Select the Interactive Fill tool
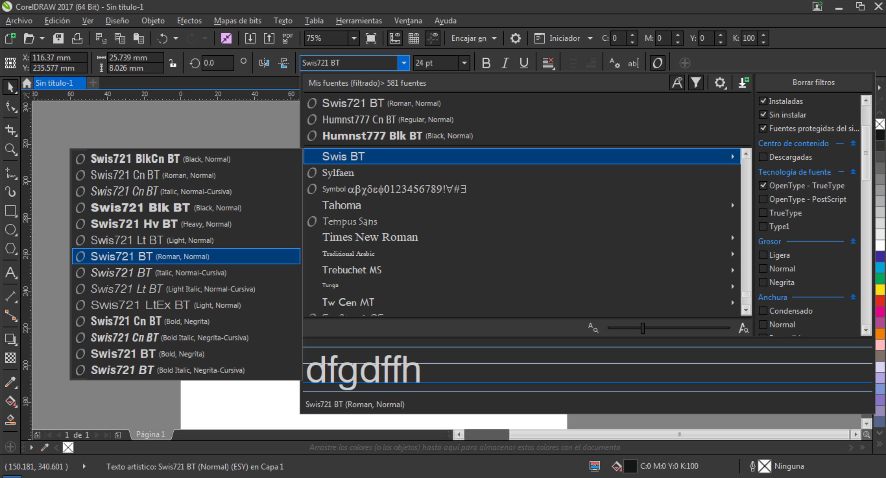The image size is (886, 478). pos(10,401)
